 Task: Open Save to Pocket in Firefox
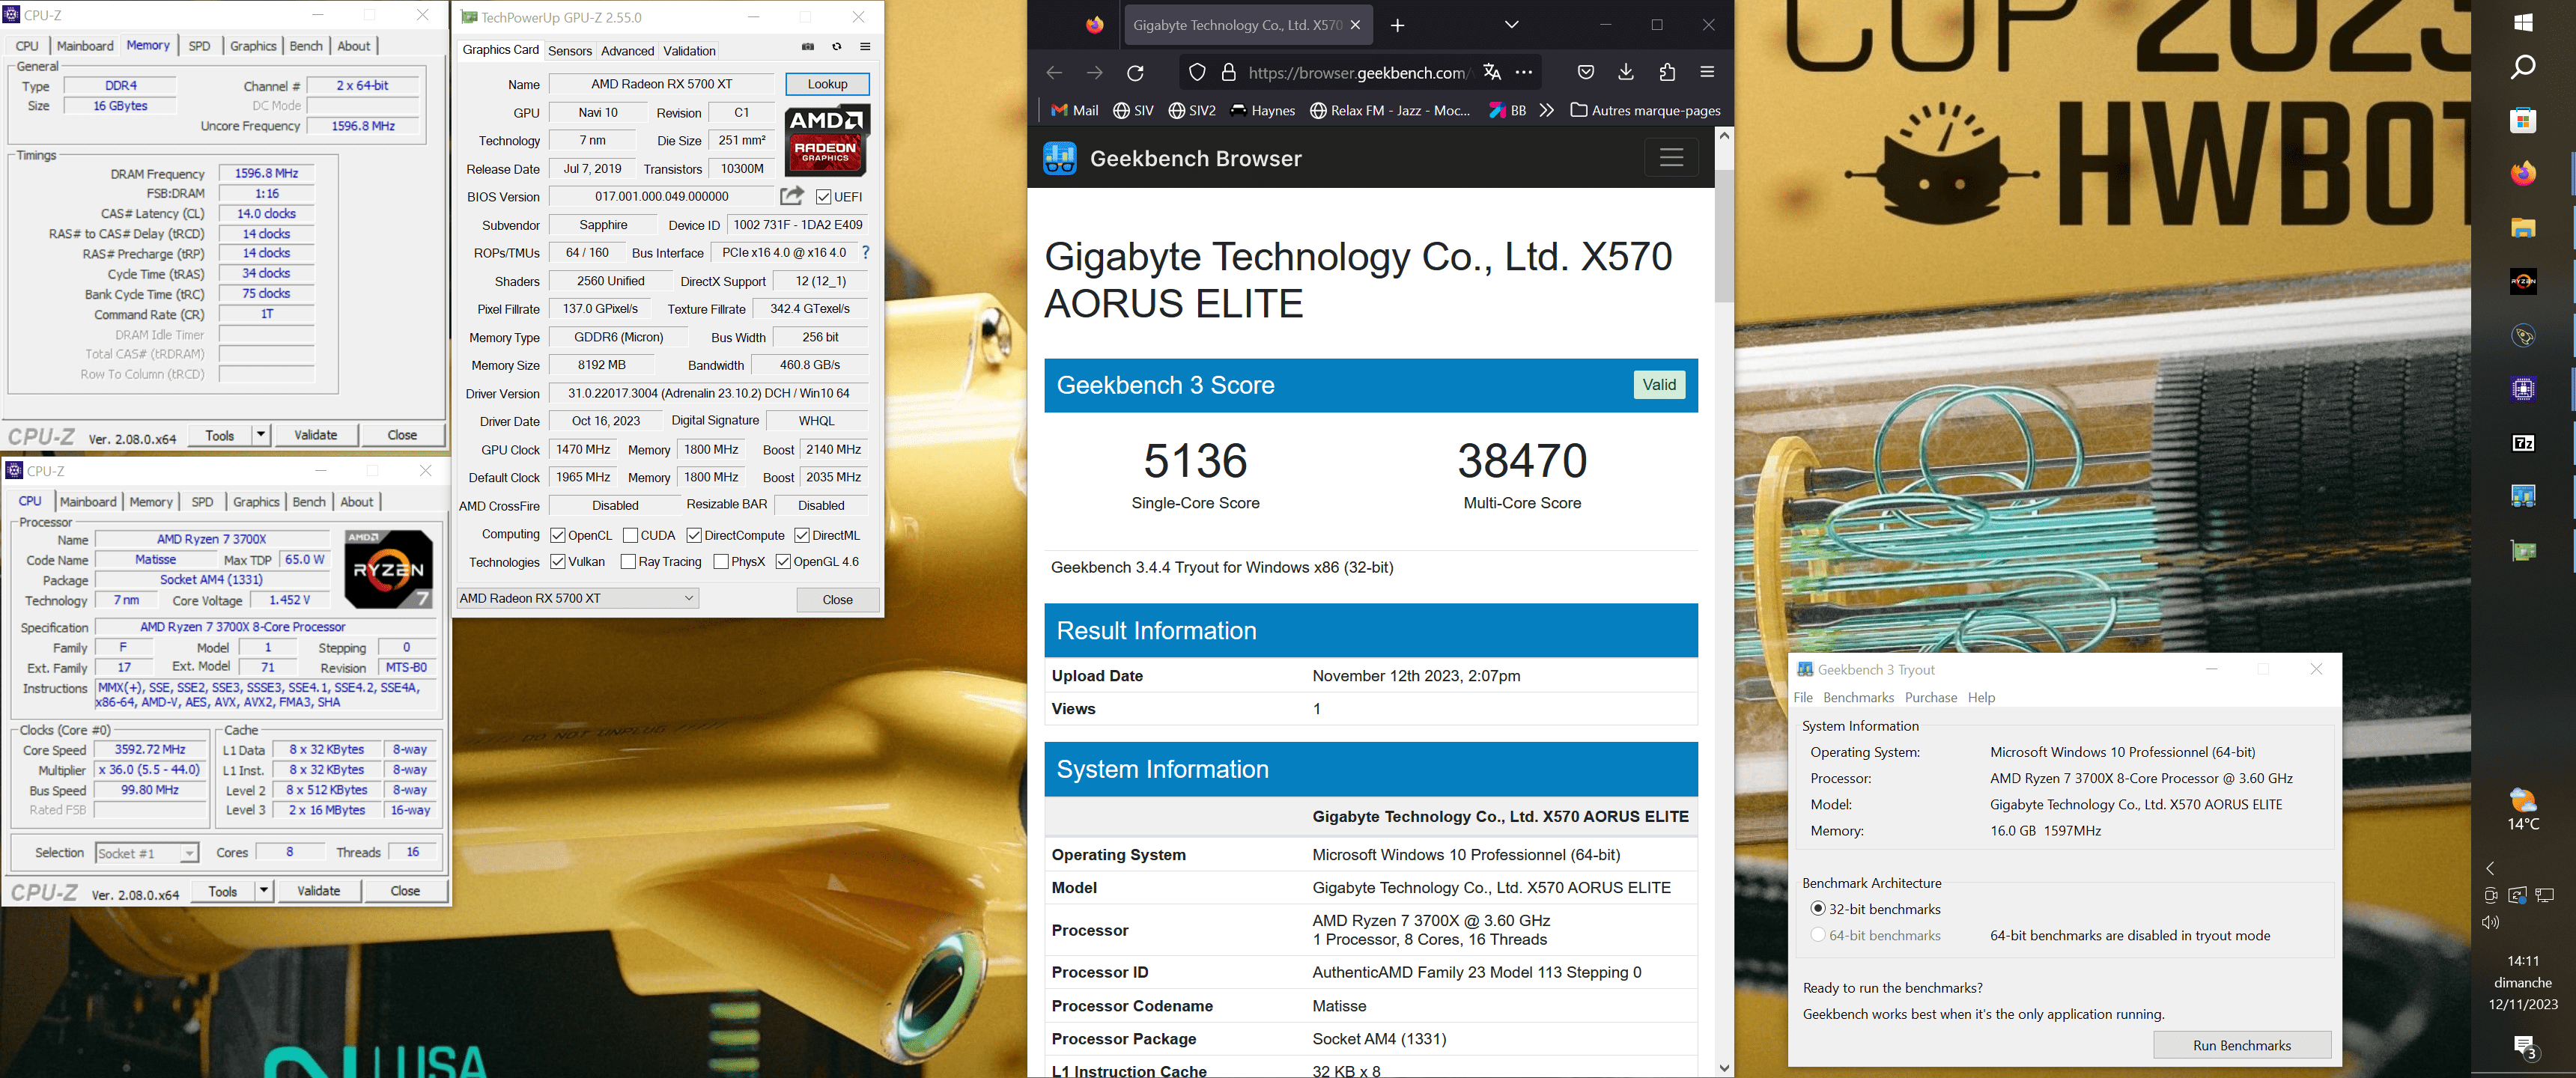coord(1585,72)
